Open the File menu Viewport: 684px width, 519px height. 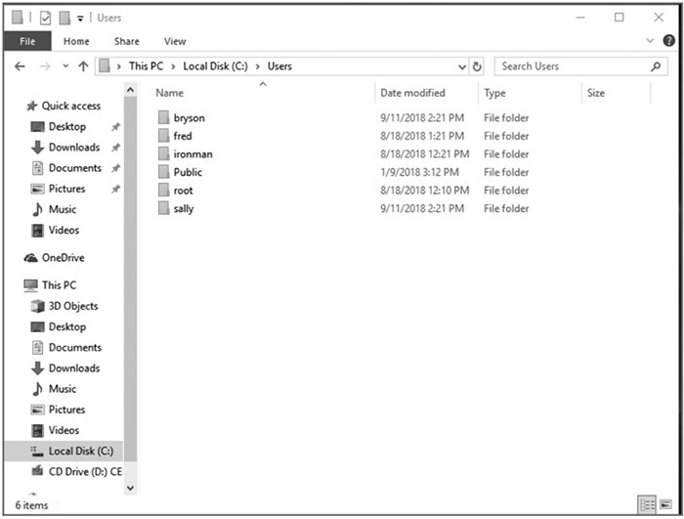[27, 41]
